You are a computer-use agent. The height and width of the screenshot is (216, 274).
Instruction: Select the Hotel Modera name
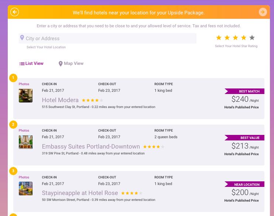[60, 100]
